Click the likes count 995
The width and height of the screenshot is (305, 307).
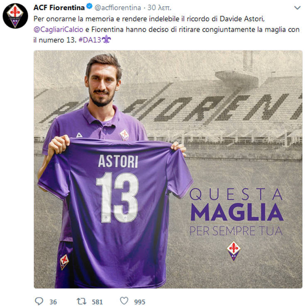139,302
